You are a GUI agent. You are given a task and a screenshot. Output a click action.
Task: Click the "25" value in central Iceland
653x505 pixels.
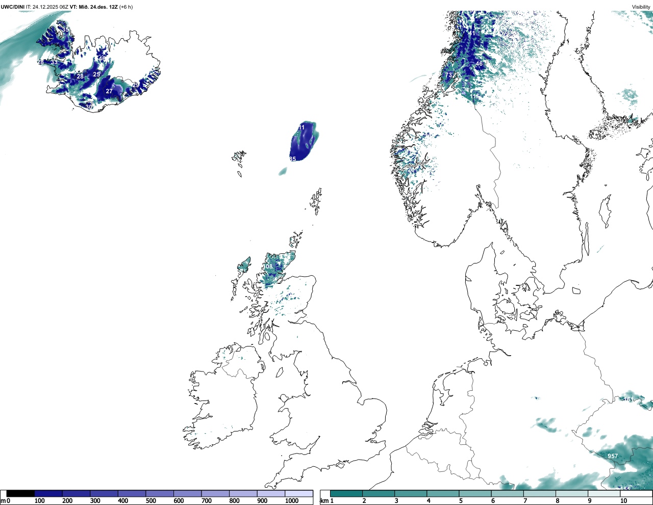point(96,74)
